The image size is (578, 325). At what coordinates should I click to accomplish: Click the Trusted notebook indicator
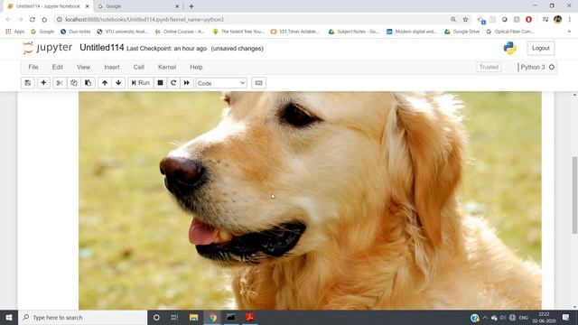(x=489, y=67)
